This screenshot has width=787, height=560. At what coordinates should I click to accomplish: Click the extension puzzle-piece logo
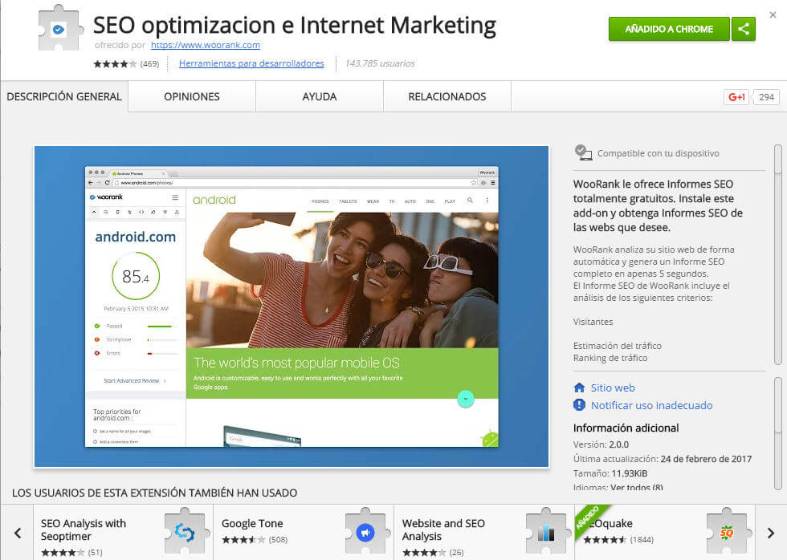[59, 29]
